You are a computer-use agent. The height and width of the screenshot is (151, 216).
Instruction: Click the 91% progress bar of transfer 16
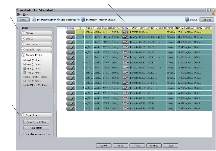click(x=125, y=32)
